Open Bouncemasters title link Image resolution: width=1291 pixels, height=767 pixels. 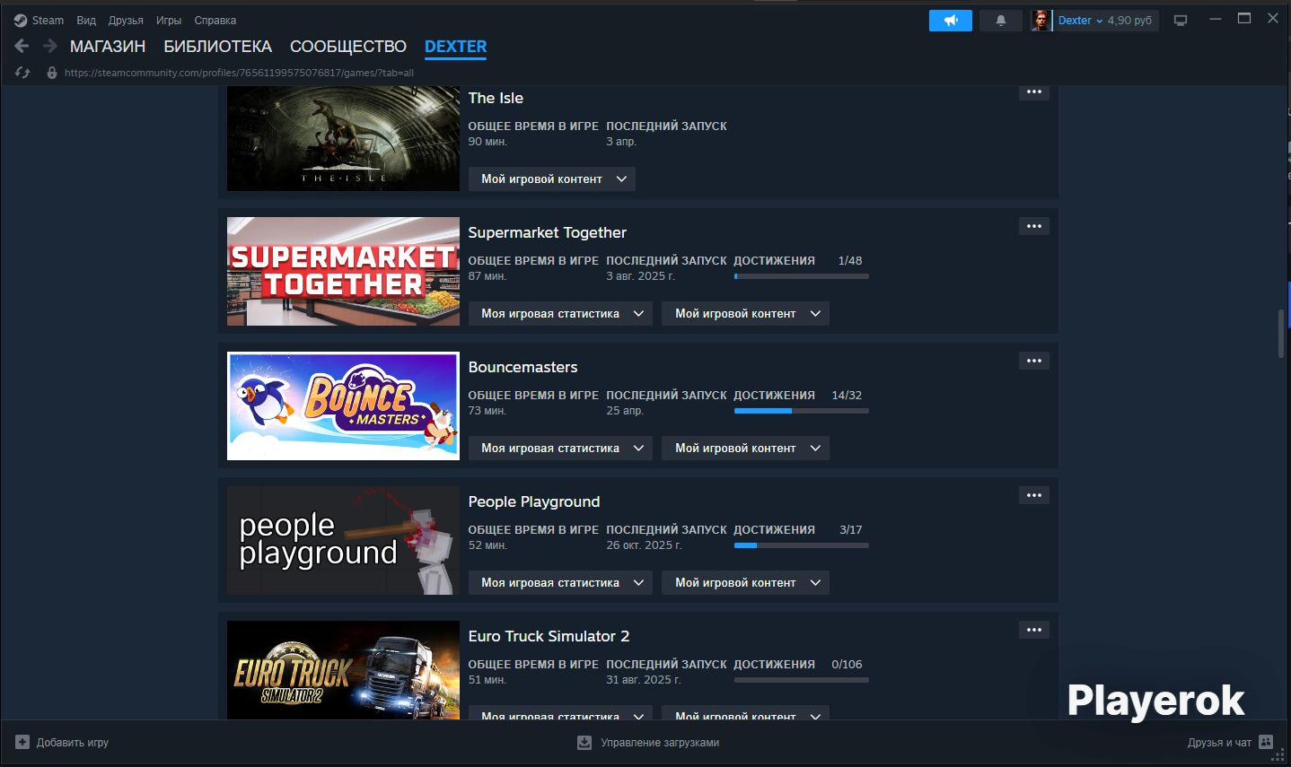(x=523, y=367)
